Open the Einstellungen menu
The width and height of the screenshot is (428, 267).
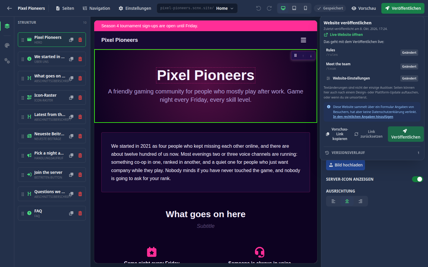pos(135,8)
